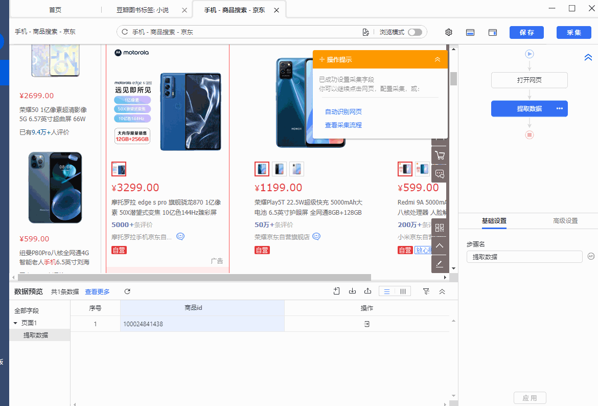Screen dimensions: 598x406
Task: Click the row action icon under 操作 column
Action: [367, 324]
